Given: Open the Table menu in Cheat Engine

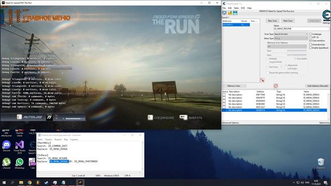Looking at the screenshot, I should point(236,8).
